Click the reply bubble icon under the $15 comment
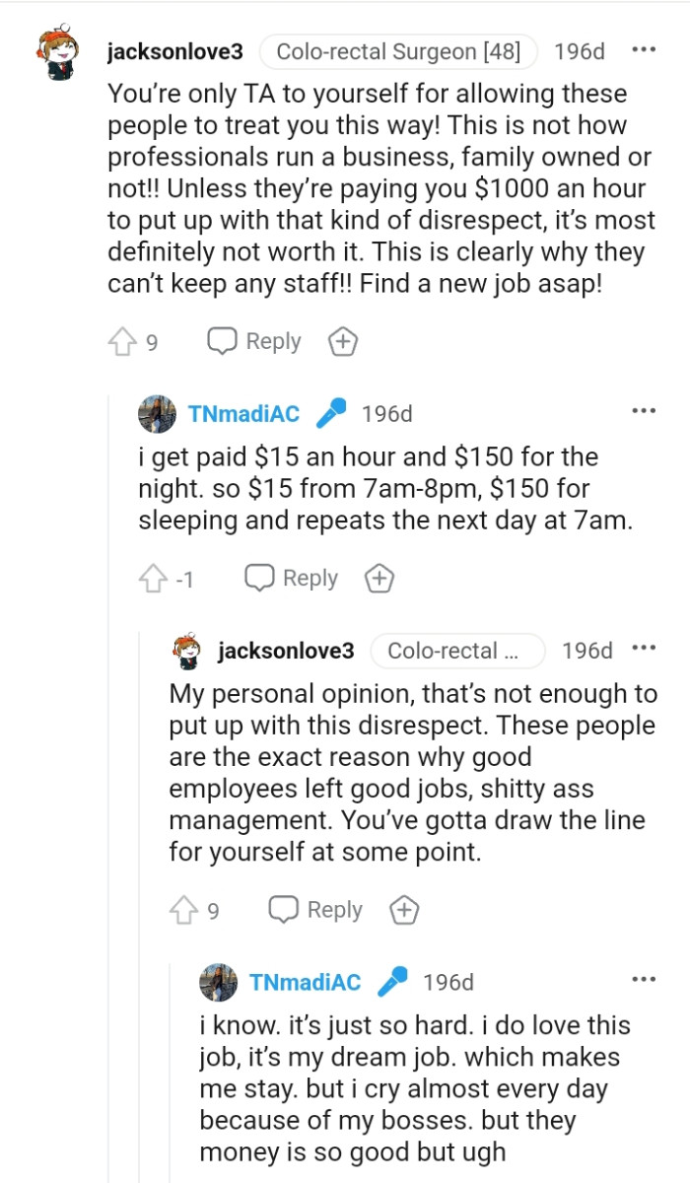The width and height of the screenshot is (690, 1183). click(258, 578)
